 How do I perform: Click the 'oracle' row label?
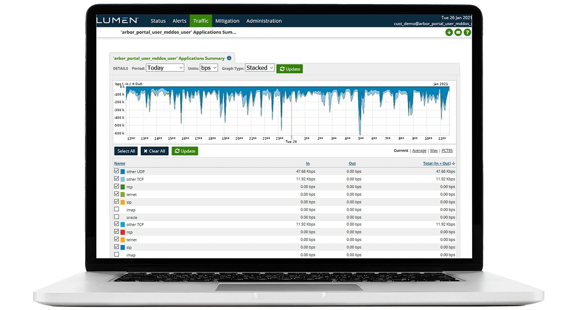pos(132,217)
